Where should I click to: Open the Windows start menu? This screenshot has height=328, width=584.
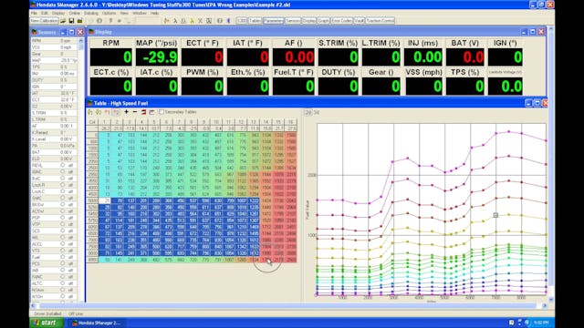(47, 323)
